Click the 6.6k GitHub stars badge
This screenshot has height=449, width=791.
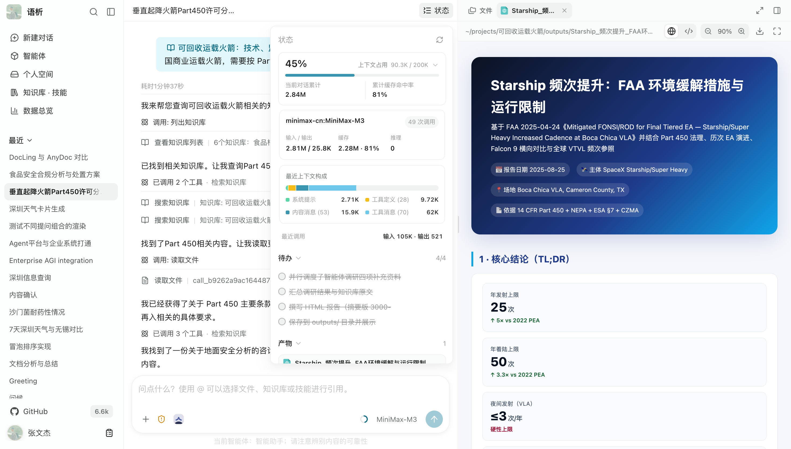[x=101, y=411]
